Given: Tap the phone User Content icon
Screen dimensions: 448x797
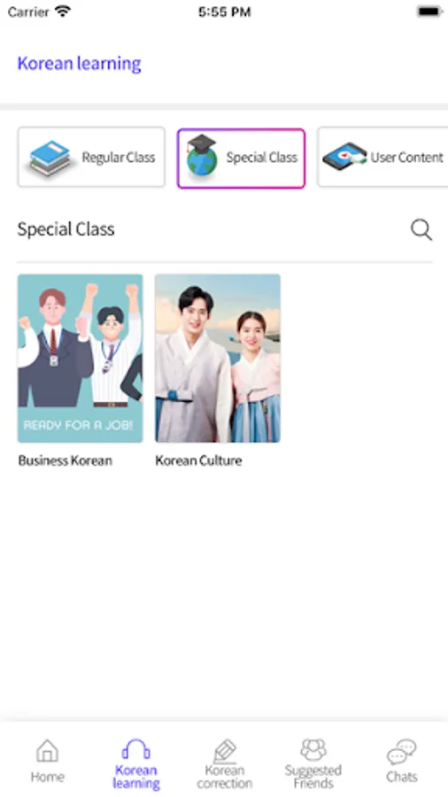Looking at the screenshot, I should pos(344,157).
